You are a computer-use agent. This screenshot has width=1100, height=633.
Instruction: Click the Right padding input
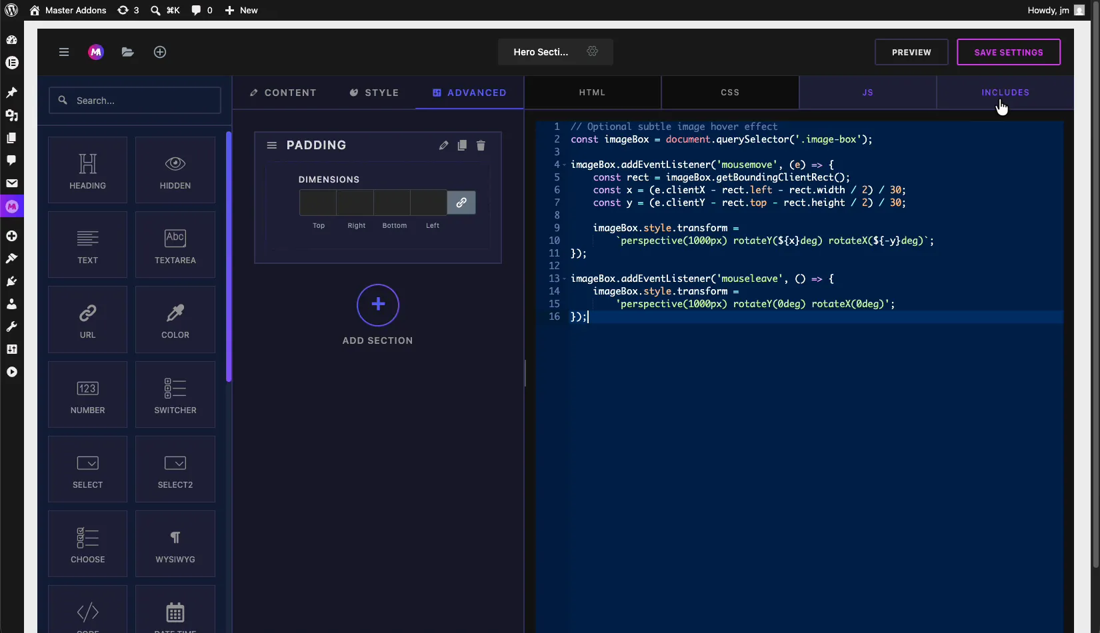point(355,203)
